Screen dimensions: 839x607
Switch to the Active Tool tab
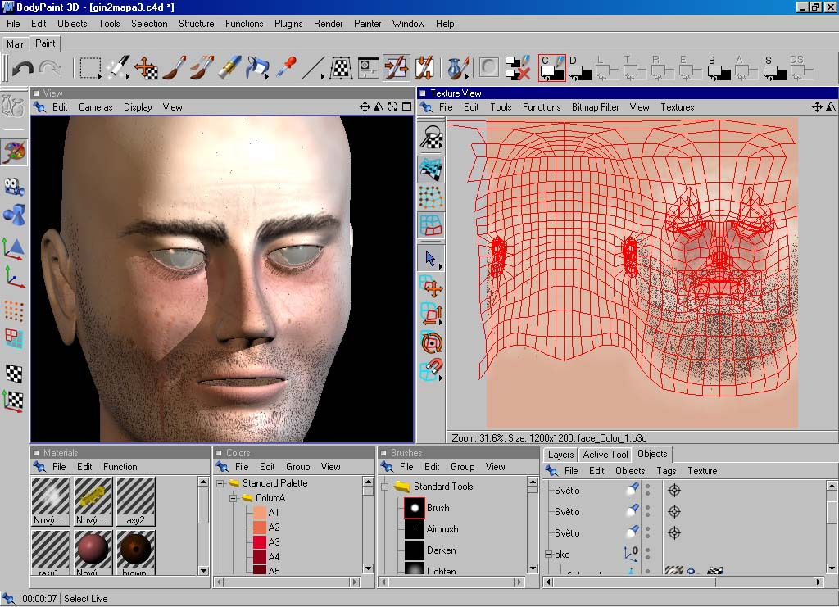point(605,455)
